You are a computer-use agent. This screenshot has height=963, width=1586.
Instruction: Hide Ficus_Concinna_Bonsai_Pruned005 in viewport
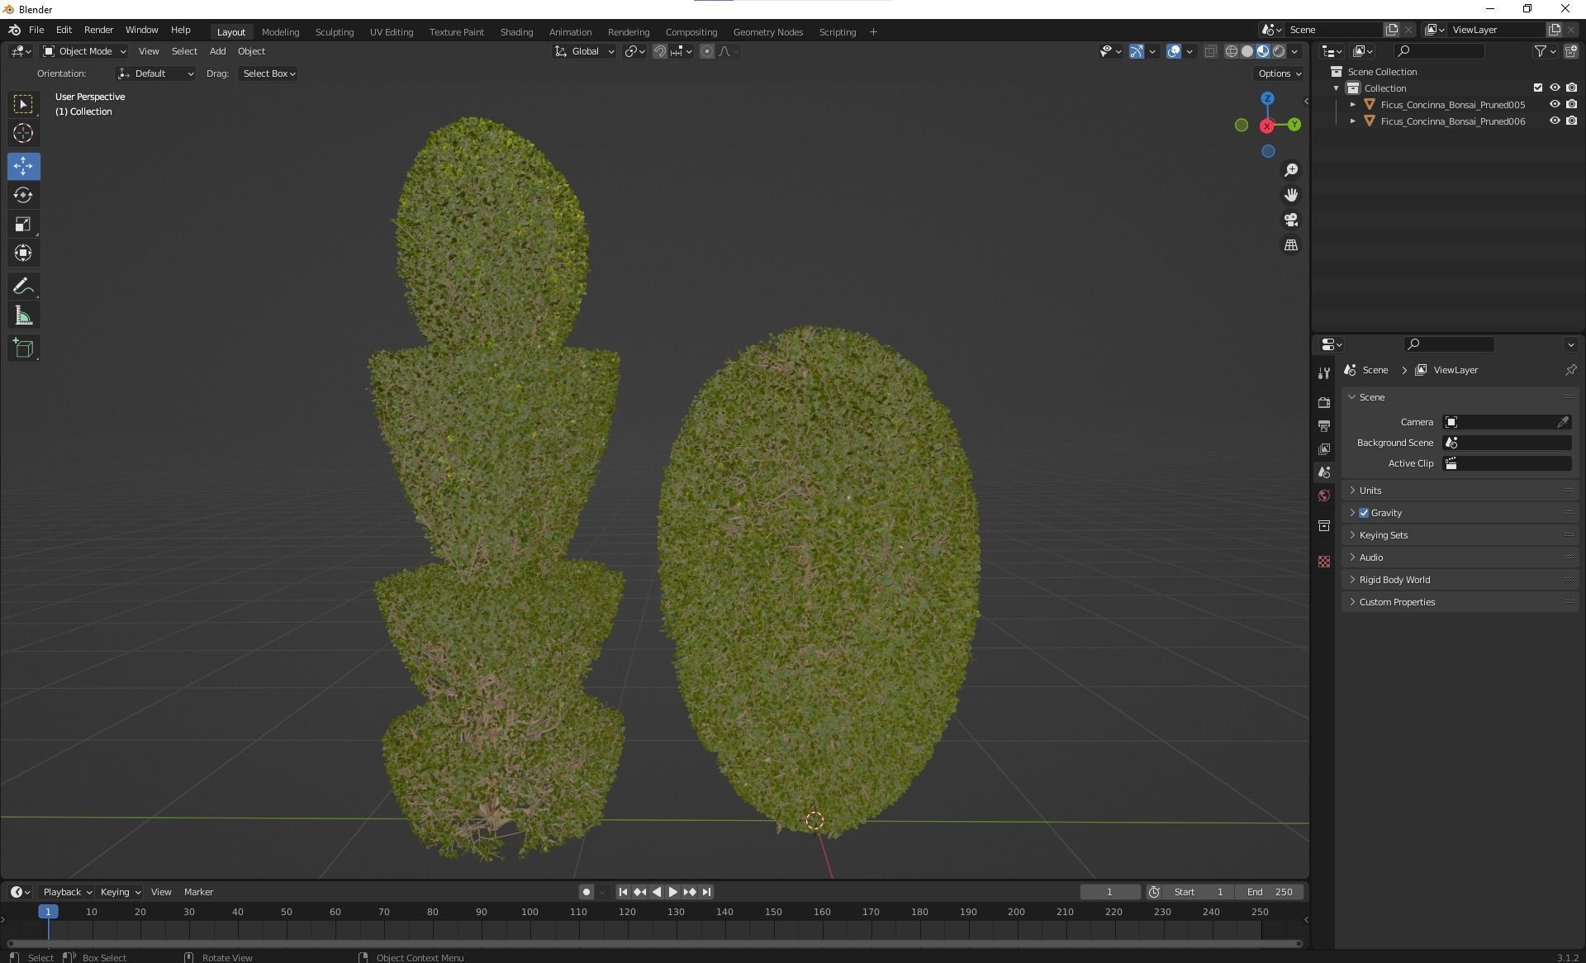click(1554, 105)
